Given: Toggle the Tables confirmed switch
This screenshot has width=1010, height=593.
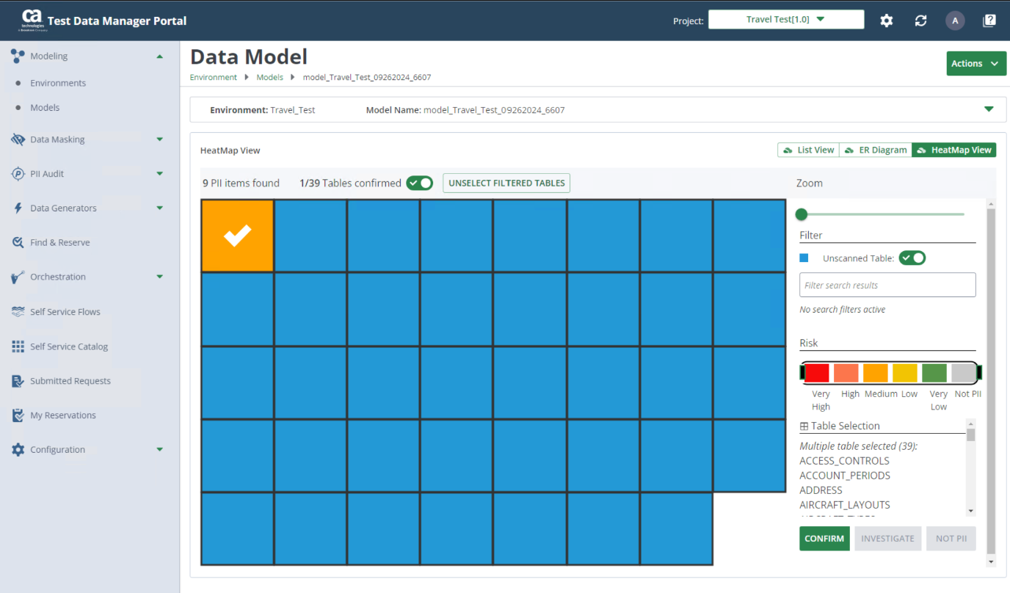Looking at the screenshot, I should pyautogui.click(x=420, y=183).
